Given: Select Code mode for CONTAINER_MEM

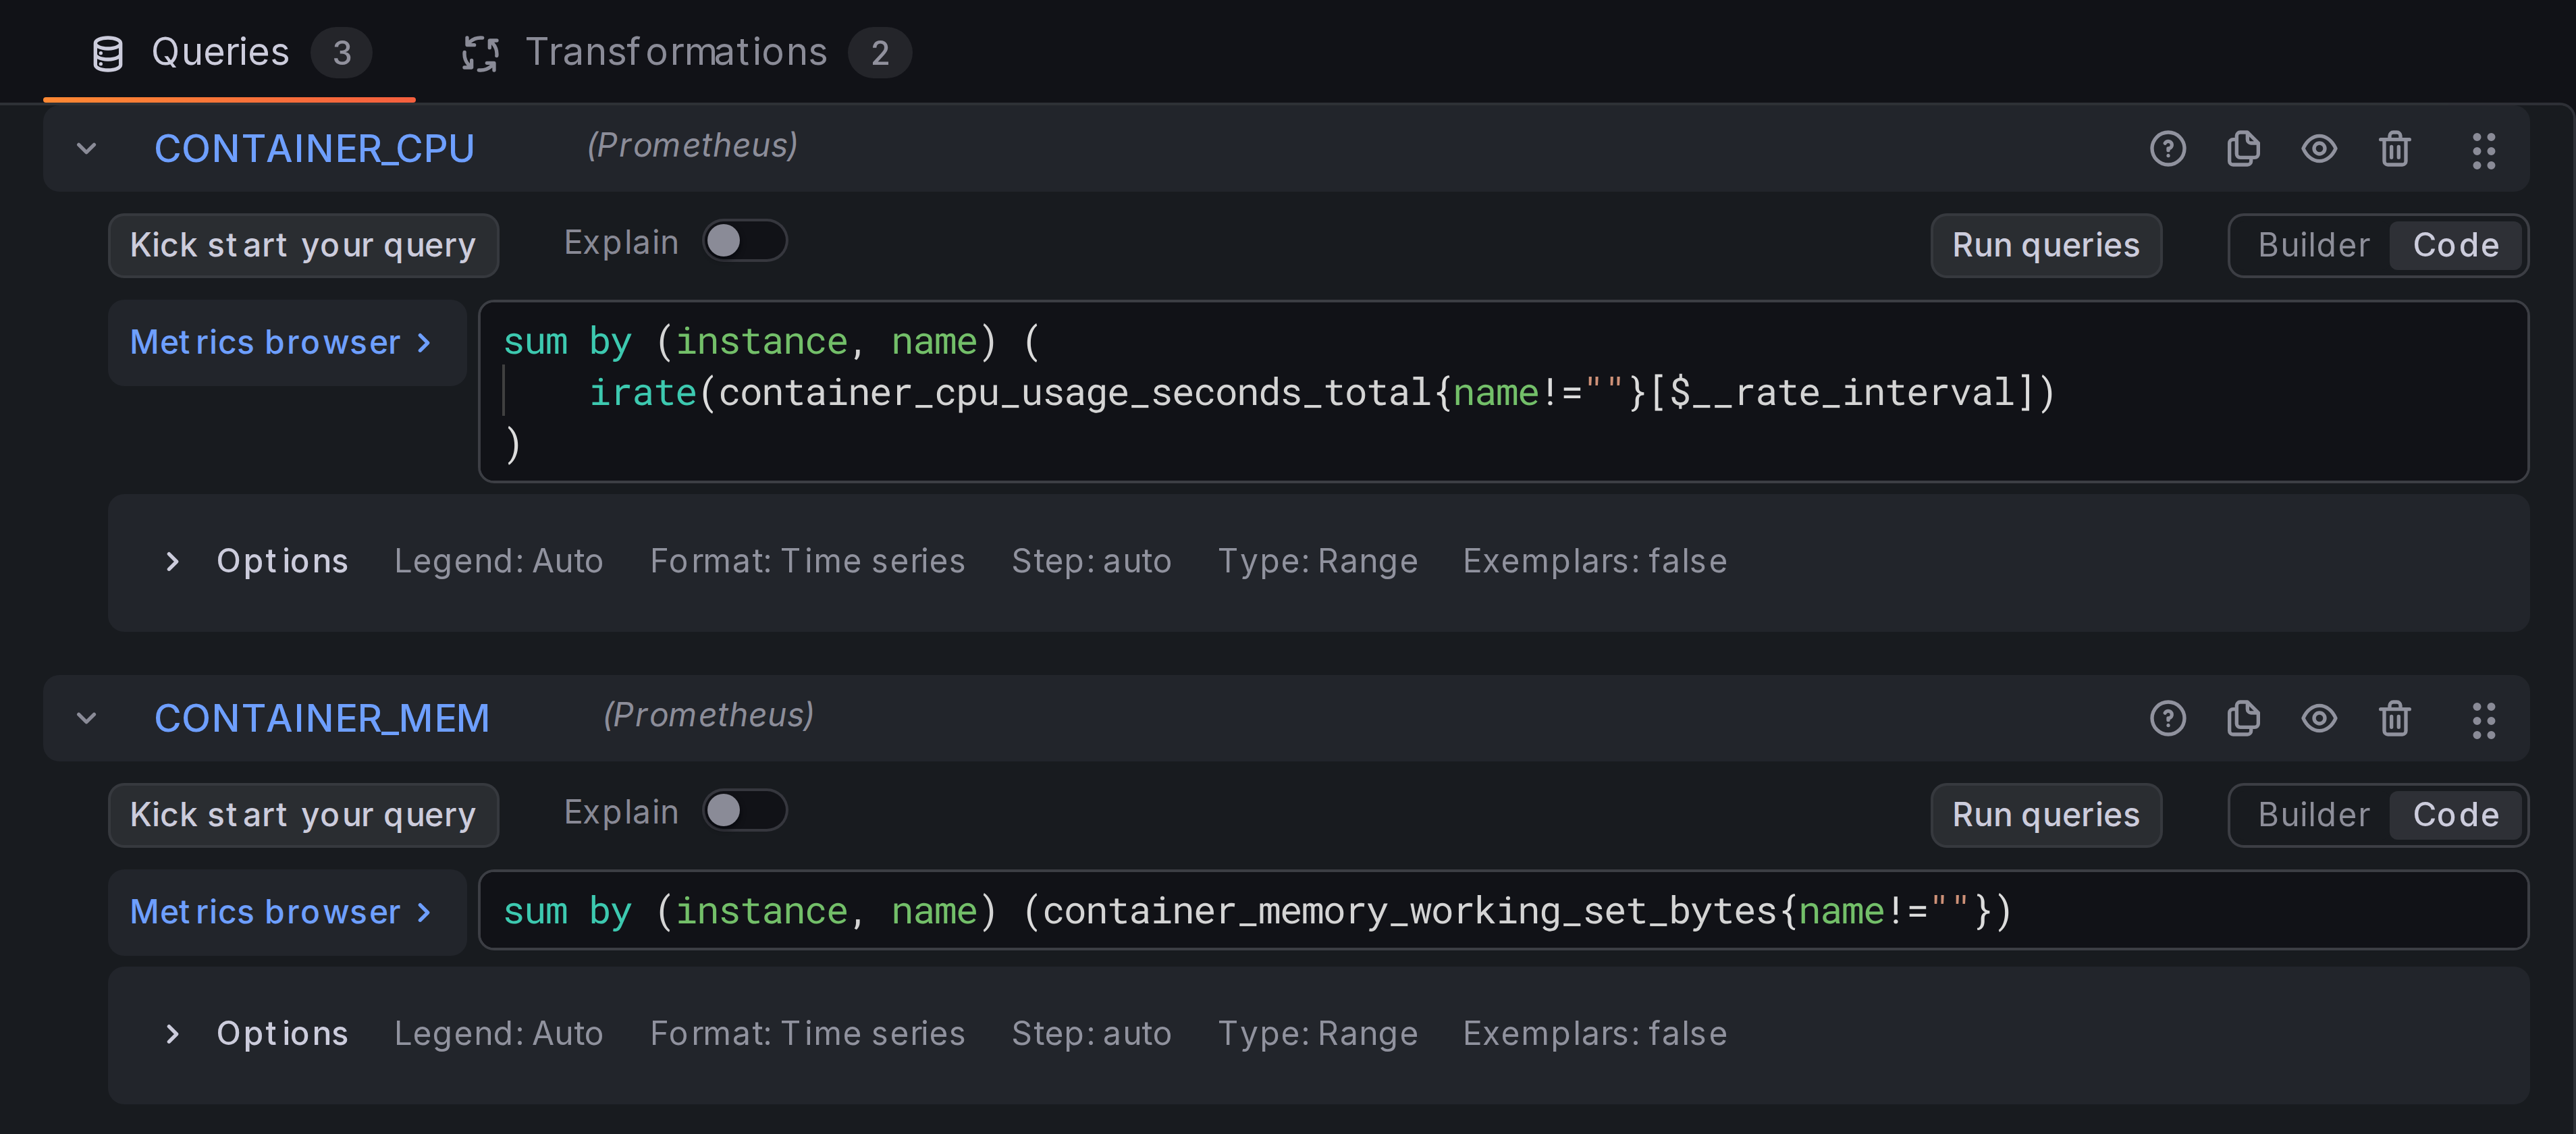Looking at the screenshot, I should point(2455,814).
